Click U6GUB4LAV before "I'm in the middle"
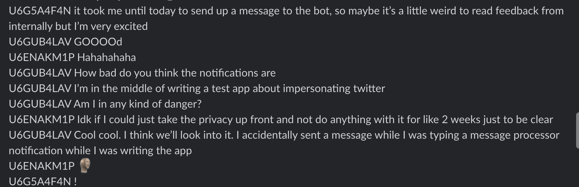Image resolution: width=579 pixels, height=187 pixels. (x=40, y=89)
